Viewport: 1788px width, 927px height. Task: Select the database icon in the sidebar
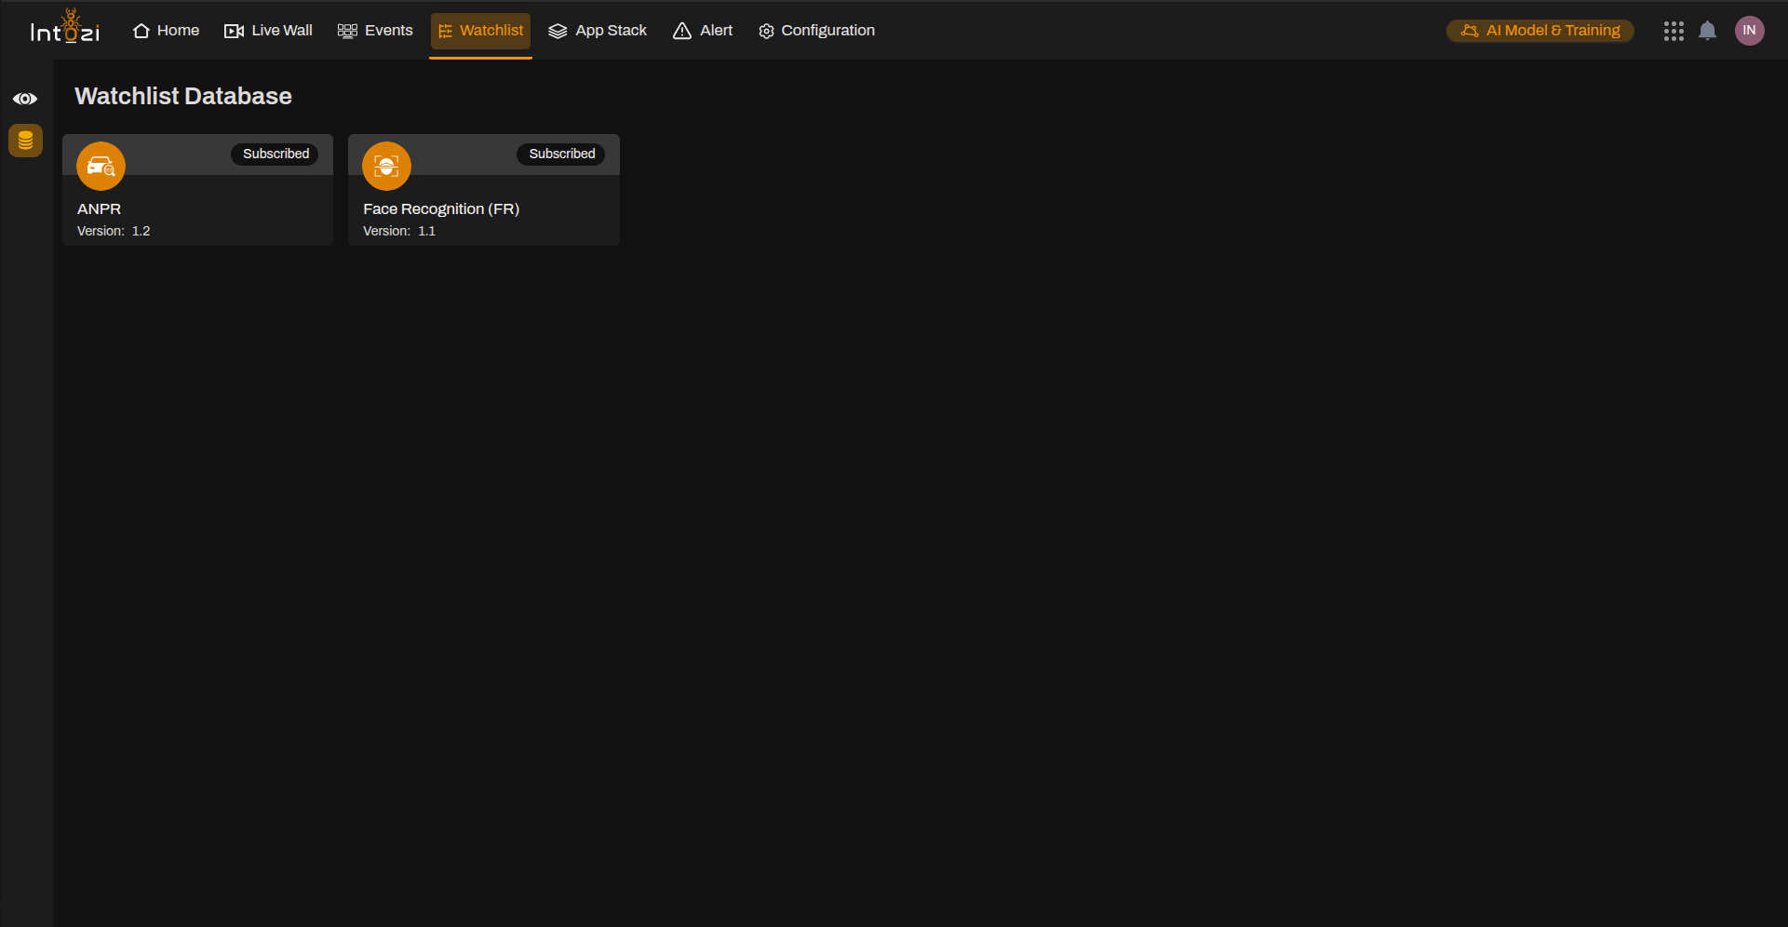point(25,141)
